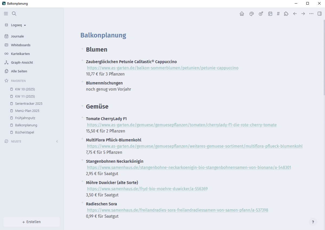The width and height of the screenshot is (325, 230).
Task: Click the hashtag icon in toolbar
Action: pyautogui.click(x=278, y=14)
